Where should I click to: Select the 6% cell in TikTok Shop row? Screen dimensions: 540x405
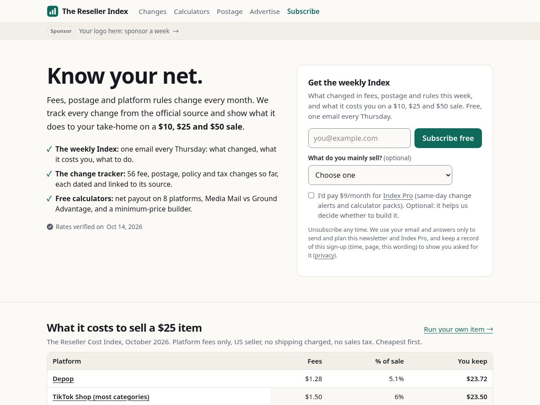(x=399, y=397)
